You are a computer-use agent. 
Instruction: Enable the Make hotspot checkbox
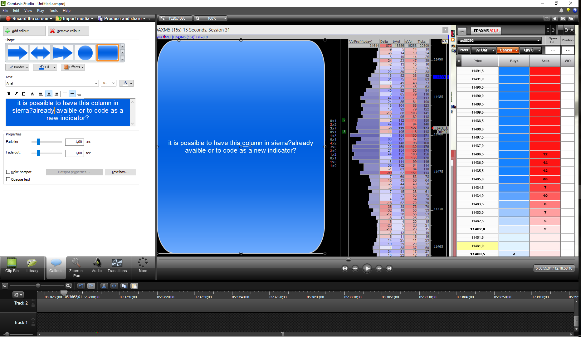[8, 172]
